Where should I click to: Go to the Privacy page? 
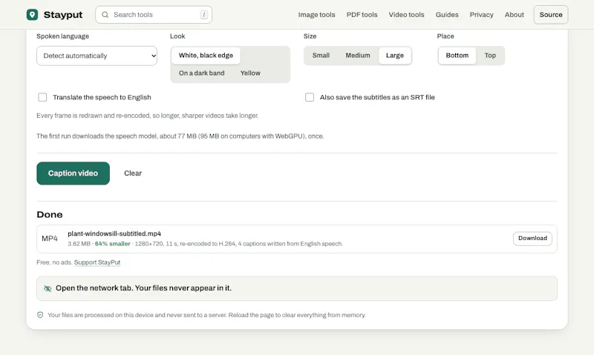[481, 15]
